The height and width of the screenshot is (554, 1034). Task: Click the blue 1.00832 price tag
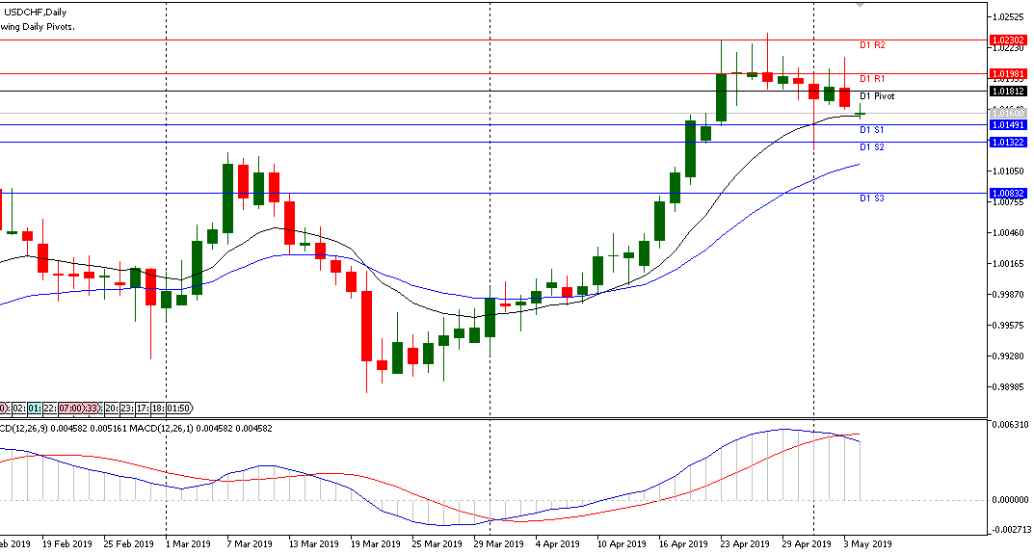pos(1007,193)
